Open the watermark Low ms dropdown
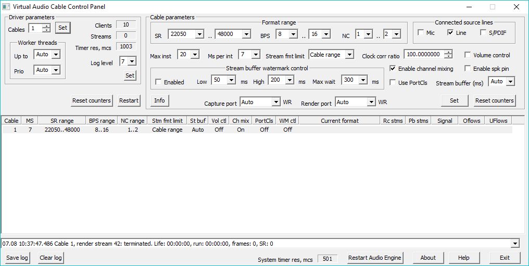529x266 pixels. tap(231, 80)
